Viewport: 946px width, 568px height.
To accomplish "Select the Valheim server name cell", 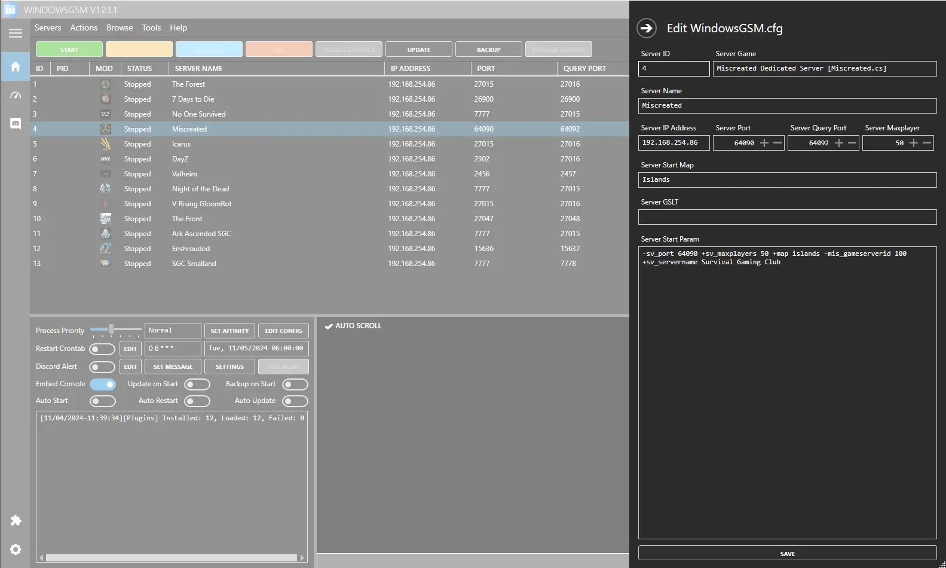I will (x=184, y=174).
